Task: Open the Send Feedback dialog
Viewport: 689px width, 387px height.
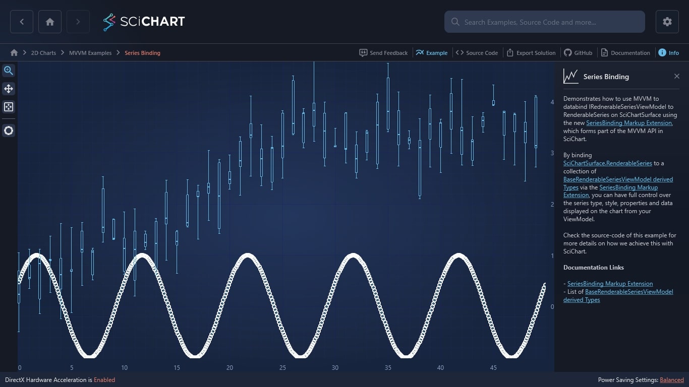Action: pyautogui.click(x=383, y=52)
